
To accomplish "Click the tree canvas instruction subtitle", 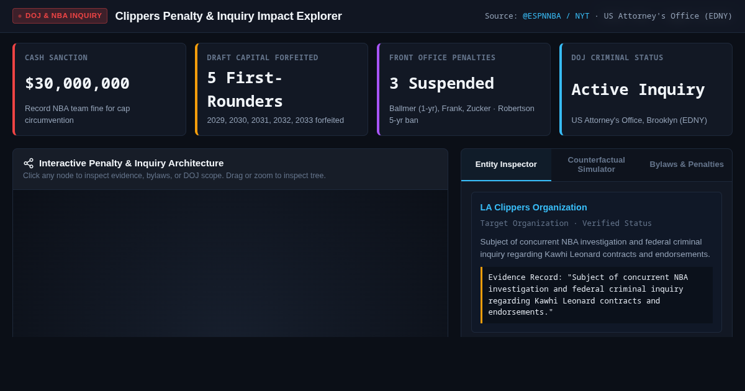I will tap(174, 176).
